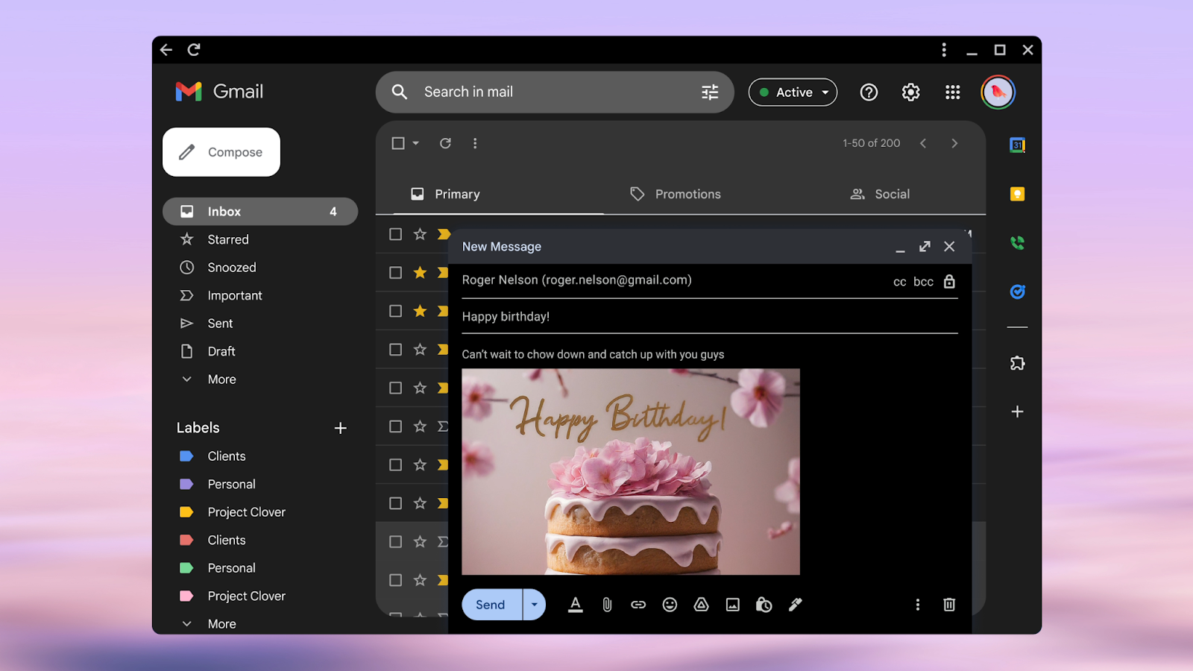
Task: Insert files using Google Drive icon
Action: click(x=701, y=605)
